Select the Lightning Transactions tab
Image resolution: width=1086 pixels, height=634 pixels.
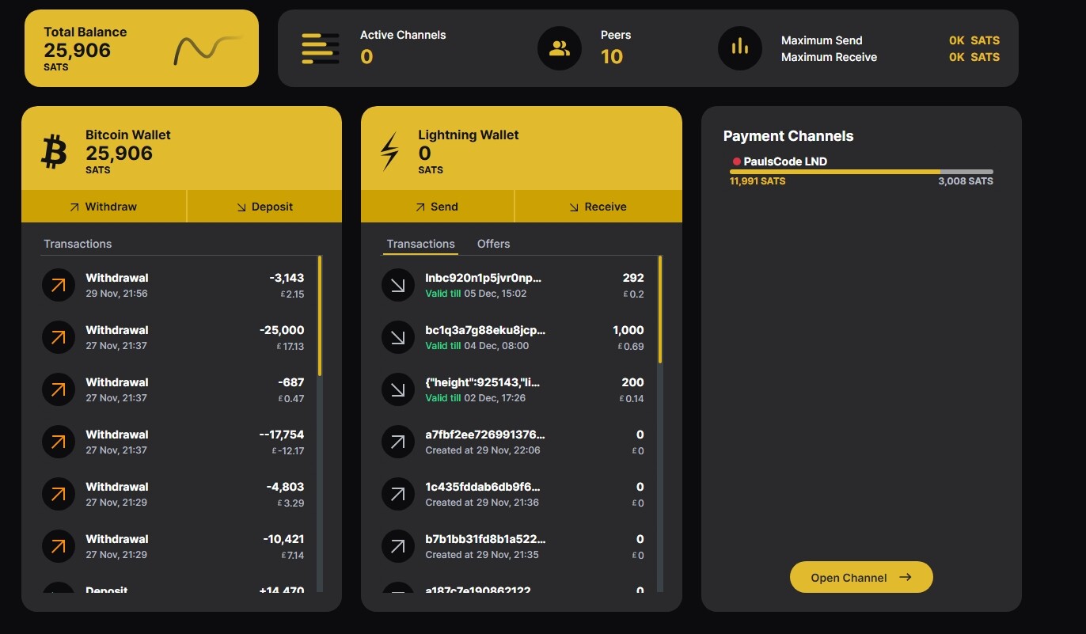coord(420,244)
